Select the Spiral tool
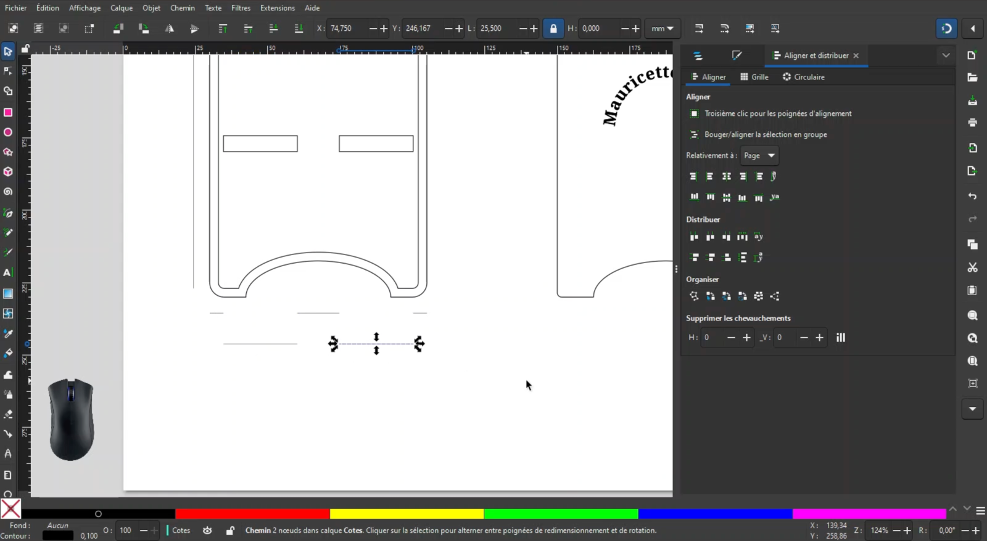 click(8, 192)
